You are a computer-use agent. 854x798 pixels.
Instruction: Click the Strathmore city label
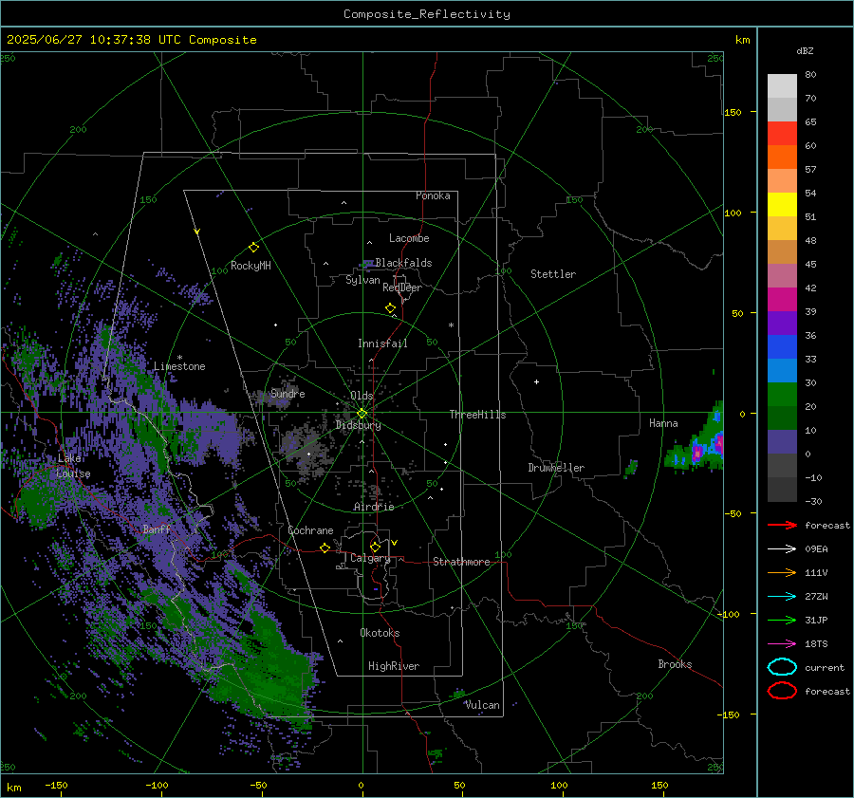pos(461,562)
